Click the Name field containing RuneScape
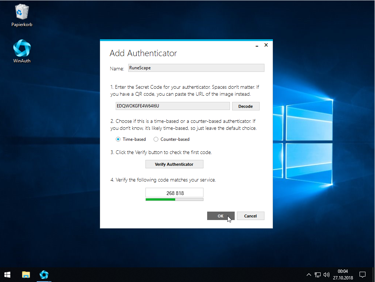This screenshot has width=375, height=282. click(196, 68)
